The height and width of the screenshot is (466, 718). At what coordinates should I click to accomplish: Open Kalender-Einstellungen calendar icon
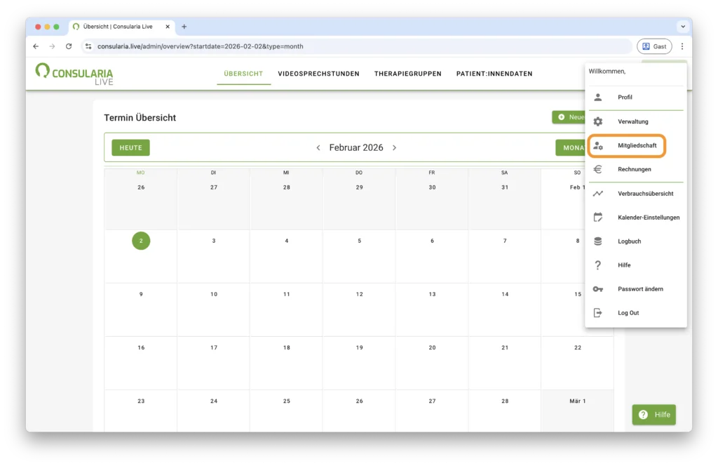point(597,218)
